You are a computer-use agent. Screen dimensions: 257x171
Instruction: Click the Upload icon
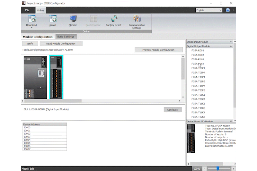click(x=53, y=19)
